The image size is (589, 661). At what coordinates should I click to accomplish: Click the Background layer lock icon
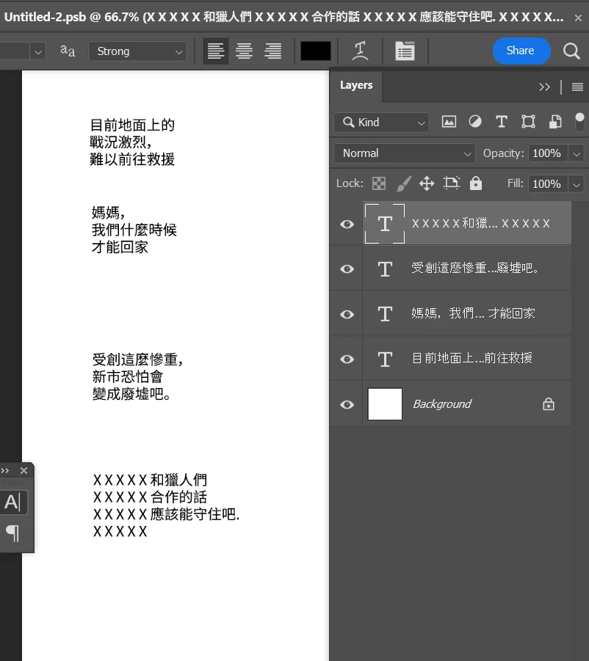coord(548,403)
